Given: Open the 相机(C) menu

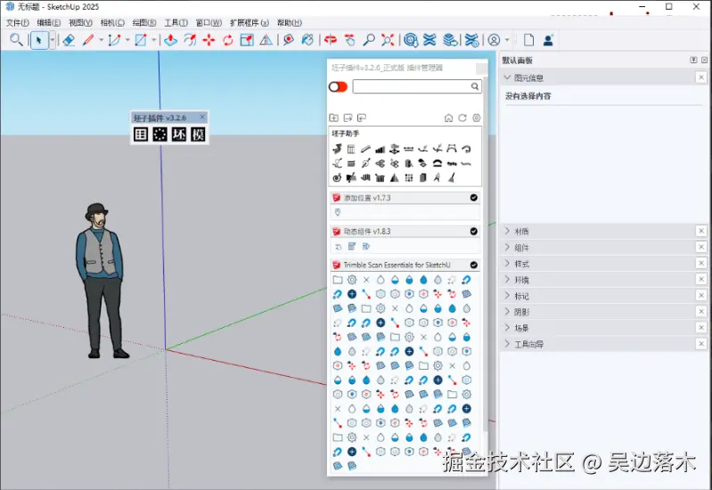Looking at the screenshot, I should point(112,22).
